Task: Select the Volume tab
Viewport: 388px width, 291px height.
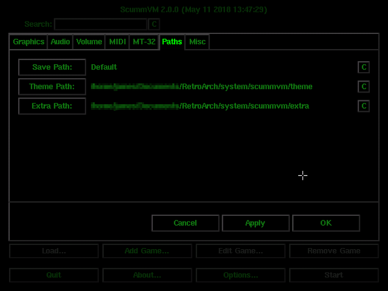Action: 89,42
